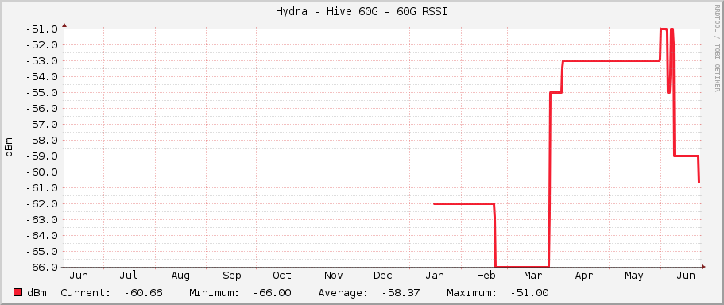Click the -53.0 y-axis tick label
The image size is (724, 305).
point(41,61)
